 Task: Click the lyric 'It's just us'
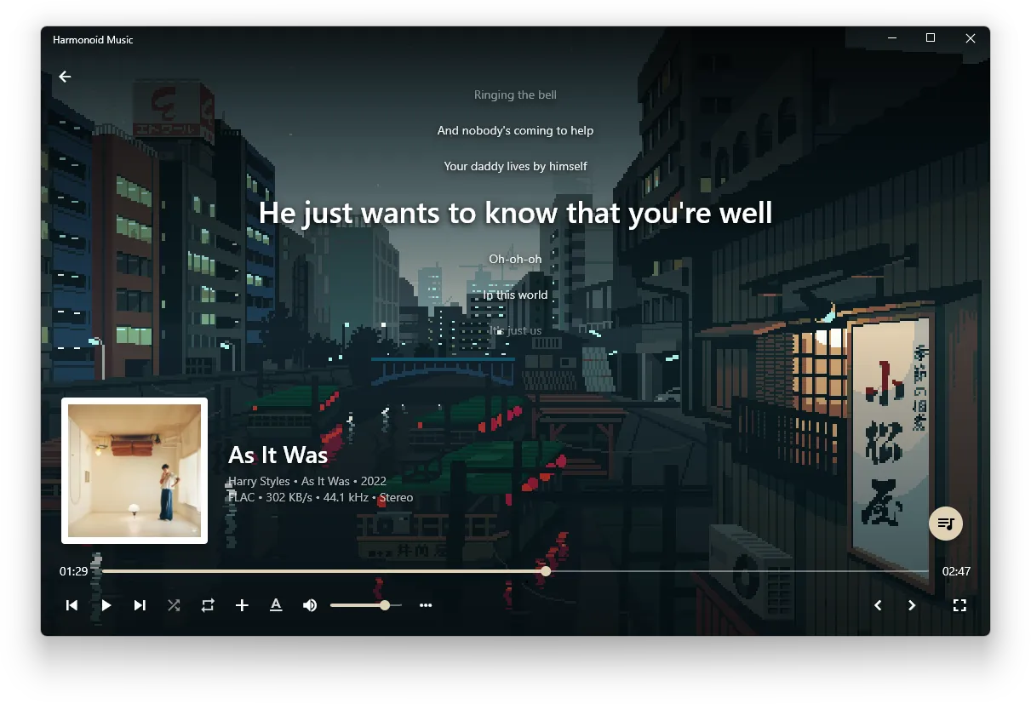tap(515, 330)
